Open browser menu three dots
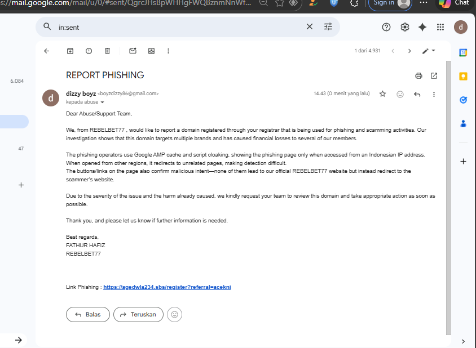Screen dimensions: 476x348 pyautogui.click(x=424, y=3)
